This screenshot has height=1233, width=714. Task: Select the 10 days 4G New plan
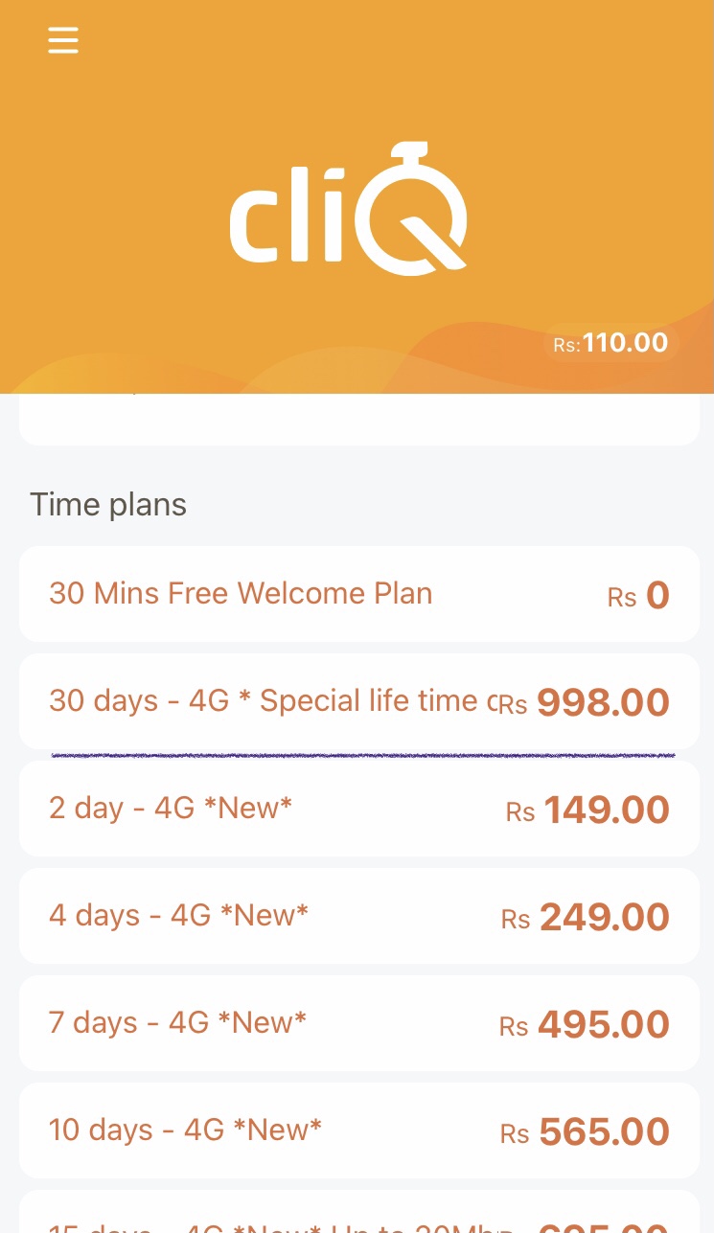pos(359,1130)
